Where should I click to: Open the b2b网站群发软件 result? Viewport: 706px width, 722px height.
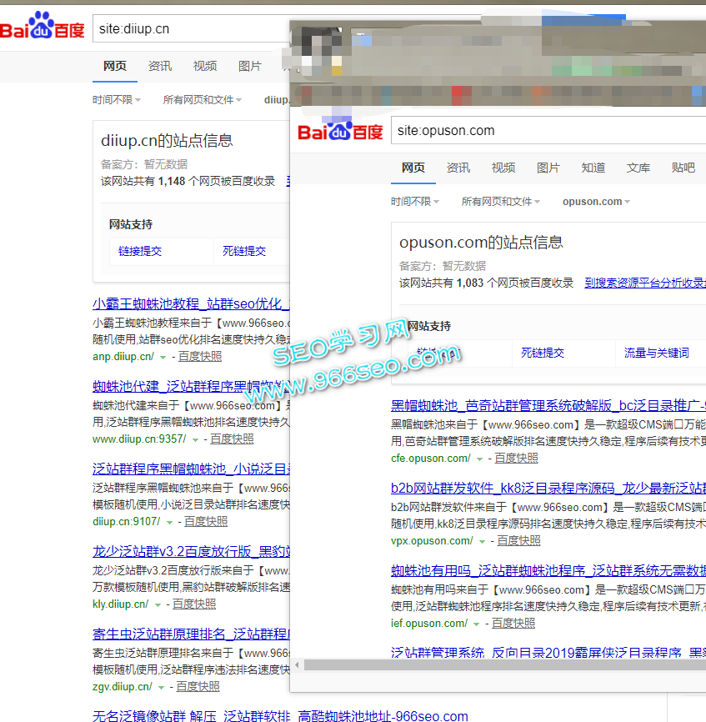[548, 488]
